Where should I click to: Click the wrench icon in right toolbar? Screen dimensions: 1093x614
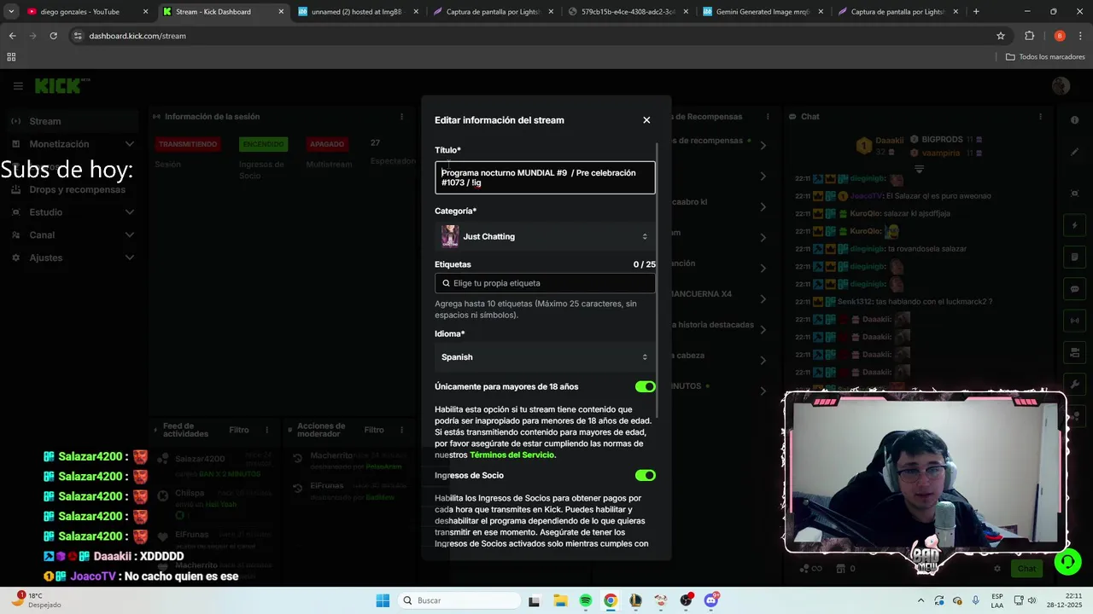(1075, 385)
